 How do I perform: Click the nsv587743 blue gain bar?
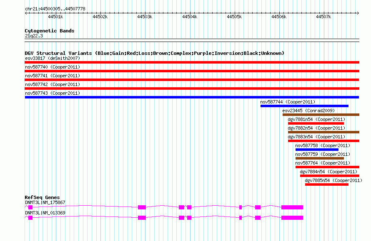coord(192,97)
